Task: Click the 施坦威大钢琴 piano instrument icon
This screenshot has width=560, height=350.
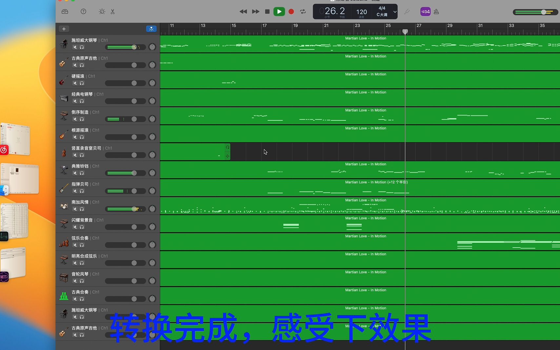Action: [64, 43]
